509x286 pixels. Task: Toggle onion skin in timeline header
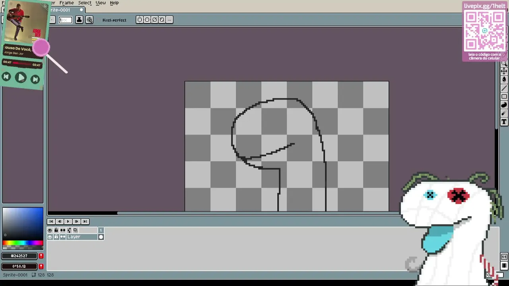pos(75,230)
